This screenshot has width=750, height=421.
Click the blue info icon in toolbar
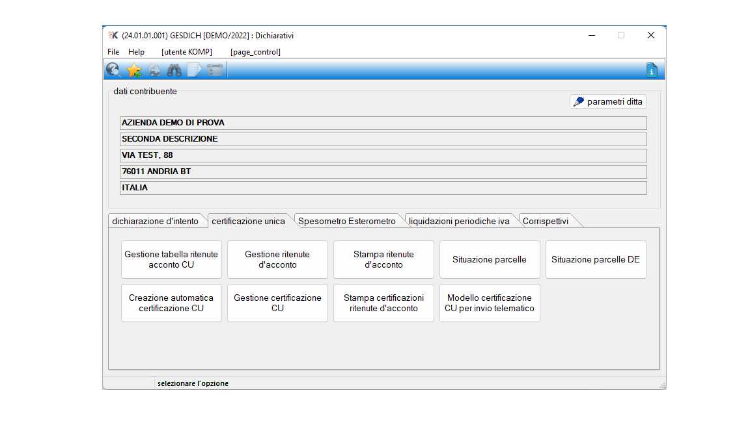(x=652, y=70)
